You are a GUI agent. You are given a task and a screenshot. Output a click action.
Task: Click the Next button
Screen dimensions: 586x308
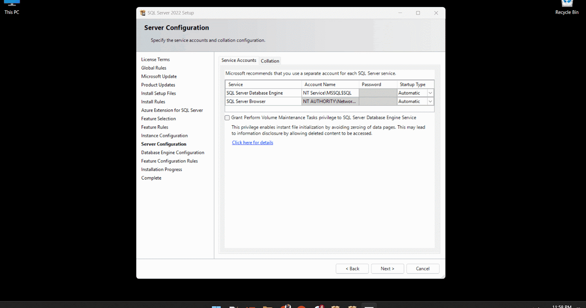pyautogui.click(x=387, y=268)
